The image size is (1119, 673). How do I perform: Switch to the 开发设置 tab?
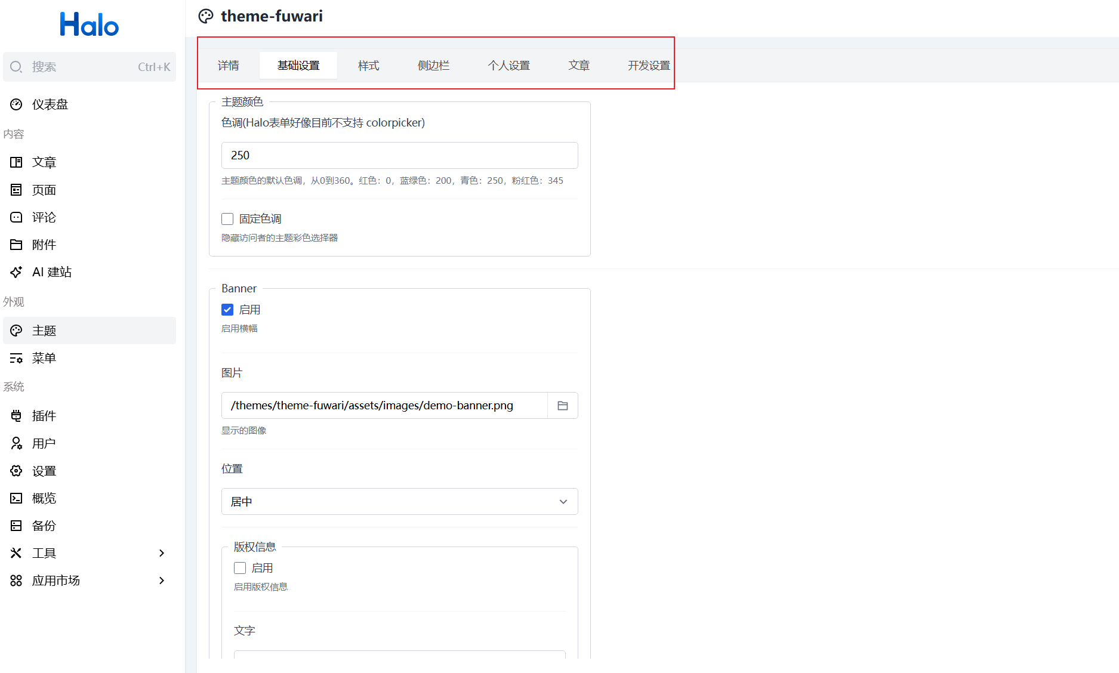pyautogui.click(x=648, y=66)
